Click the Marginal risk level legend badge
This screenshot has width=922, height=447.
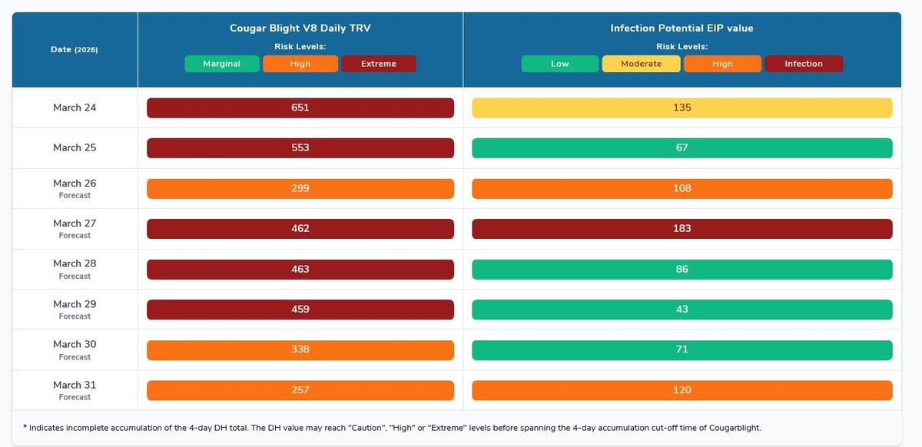click(221, 64)
